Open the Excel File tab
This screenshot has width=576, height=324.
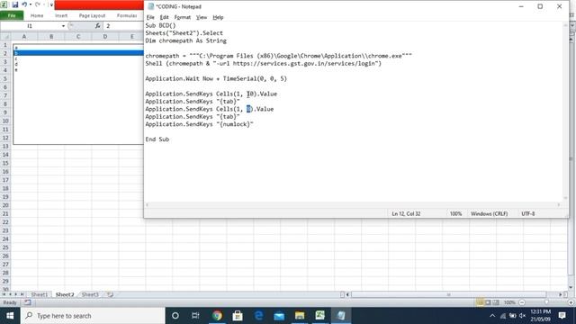(x=12, y=15)
